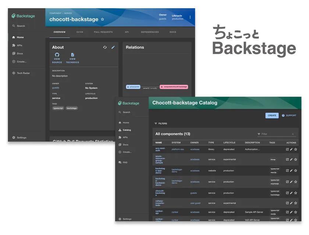Click the View TechDocs icon
Viewport: 309px width, 235px height.
[72, 55]
